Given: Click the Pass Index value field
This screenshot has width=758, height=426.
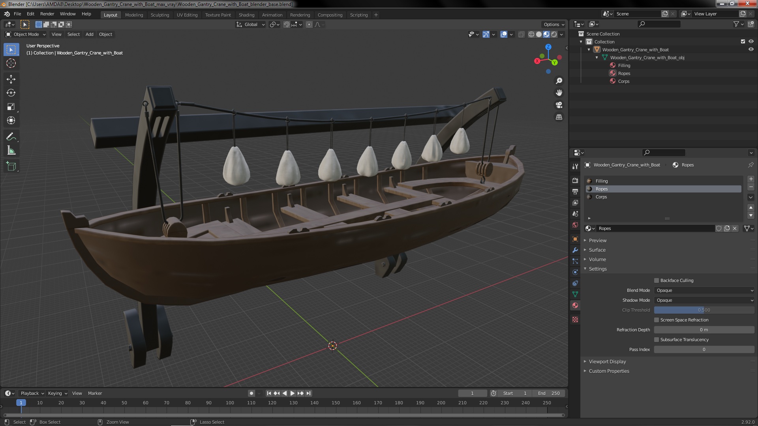Looking at the screenshot, I should coord(704,349).
